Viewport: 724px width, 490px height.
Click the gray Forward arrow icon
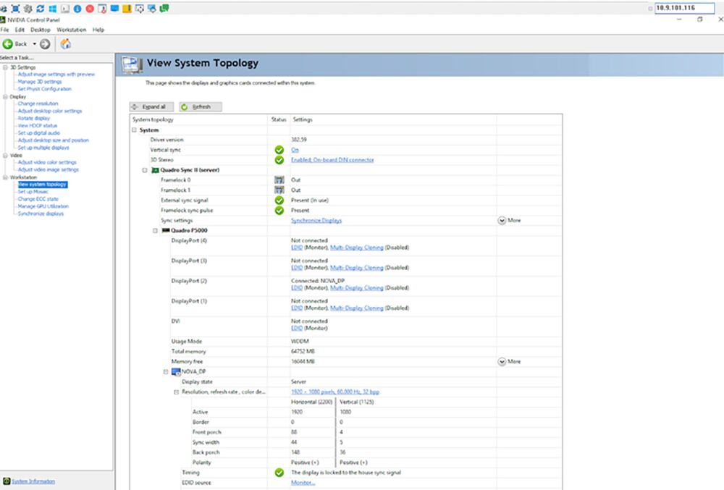(45, 44)
